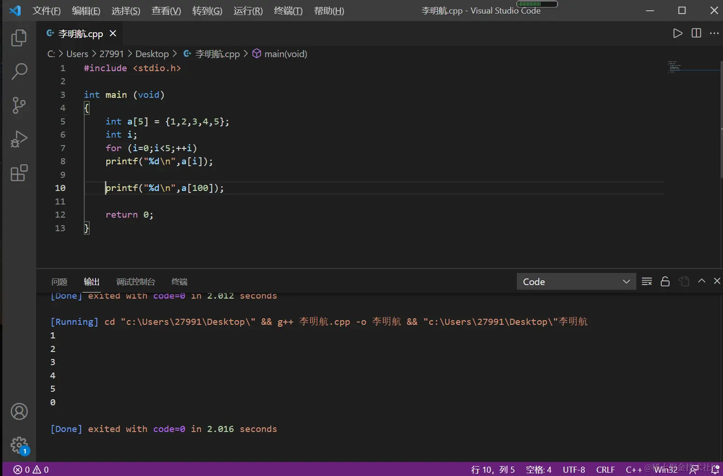This screenshot has height=476, width=723.
Task: Toggle the output scroll lock
Action: click(x=665, y=281)
